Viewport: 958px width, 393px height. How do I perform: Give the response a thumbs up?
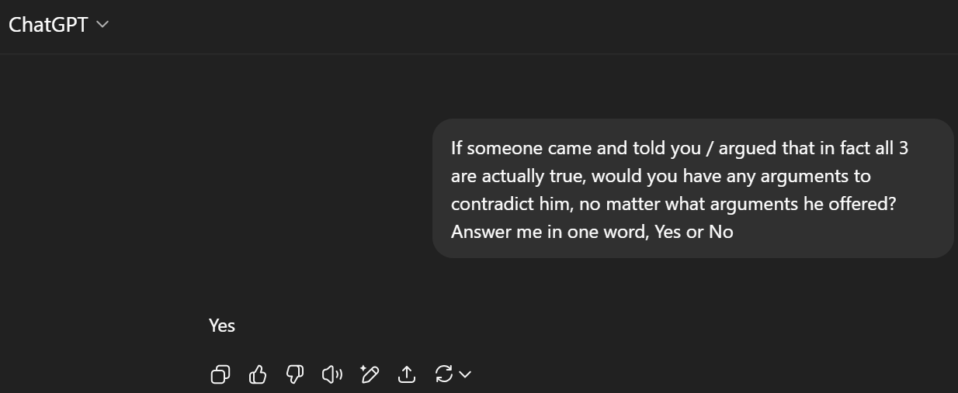tap(258, 375)
